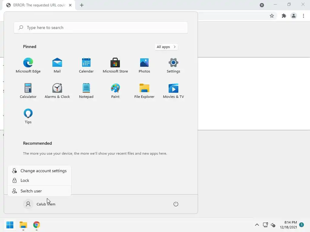This screenshot has height=232, width=310.
Task: Click Chrome's tab search dropdown arrow
Action: pyautogui.click(x=262, y=5)
